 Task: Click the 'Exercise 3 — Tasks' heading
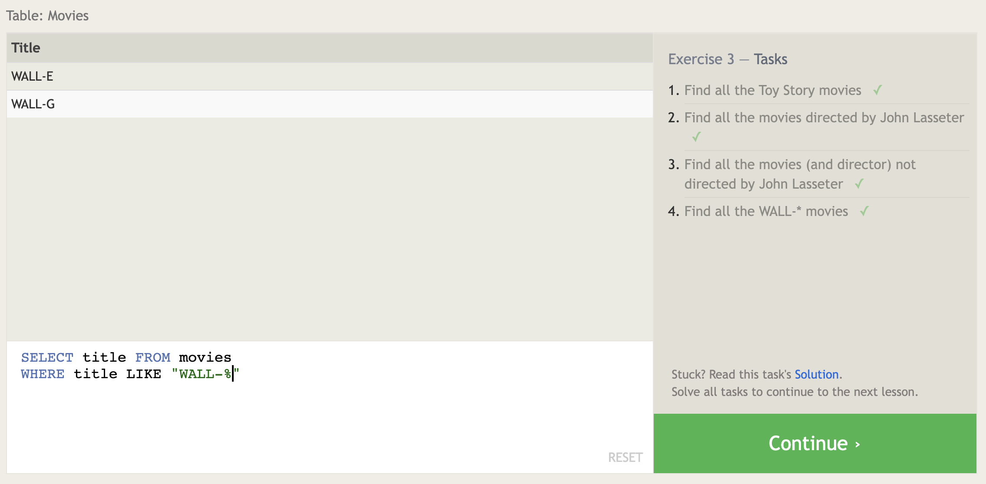(x=728, y=59)
